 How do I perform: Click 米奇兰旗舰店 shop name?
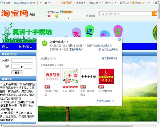pos(105,91)
